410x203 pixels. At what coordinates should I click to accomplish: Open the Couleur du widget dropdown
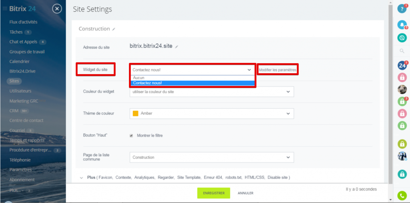[212, 92]
